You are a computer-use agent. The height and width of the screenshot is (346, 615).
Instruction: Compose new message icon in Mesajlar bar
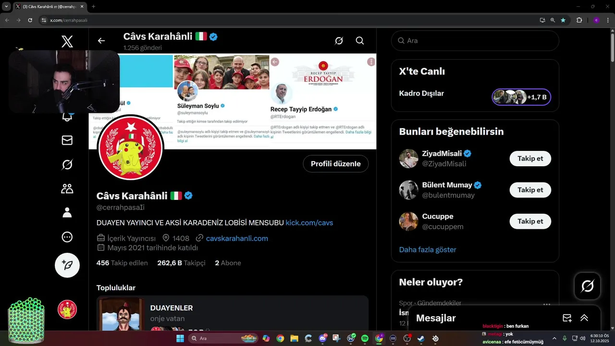click(x=567, y=318)
